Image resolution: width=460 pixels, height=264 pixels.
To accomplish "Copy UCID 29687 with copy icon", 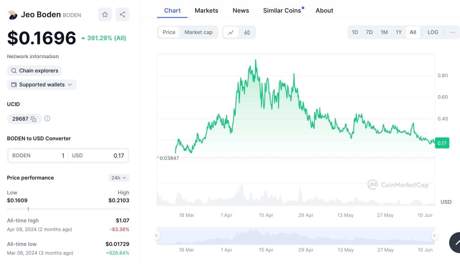I will tap(33, 119).
